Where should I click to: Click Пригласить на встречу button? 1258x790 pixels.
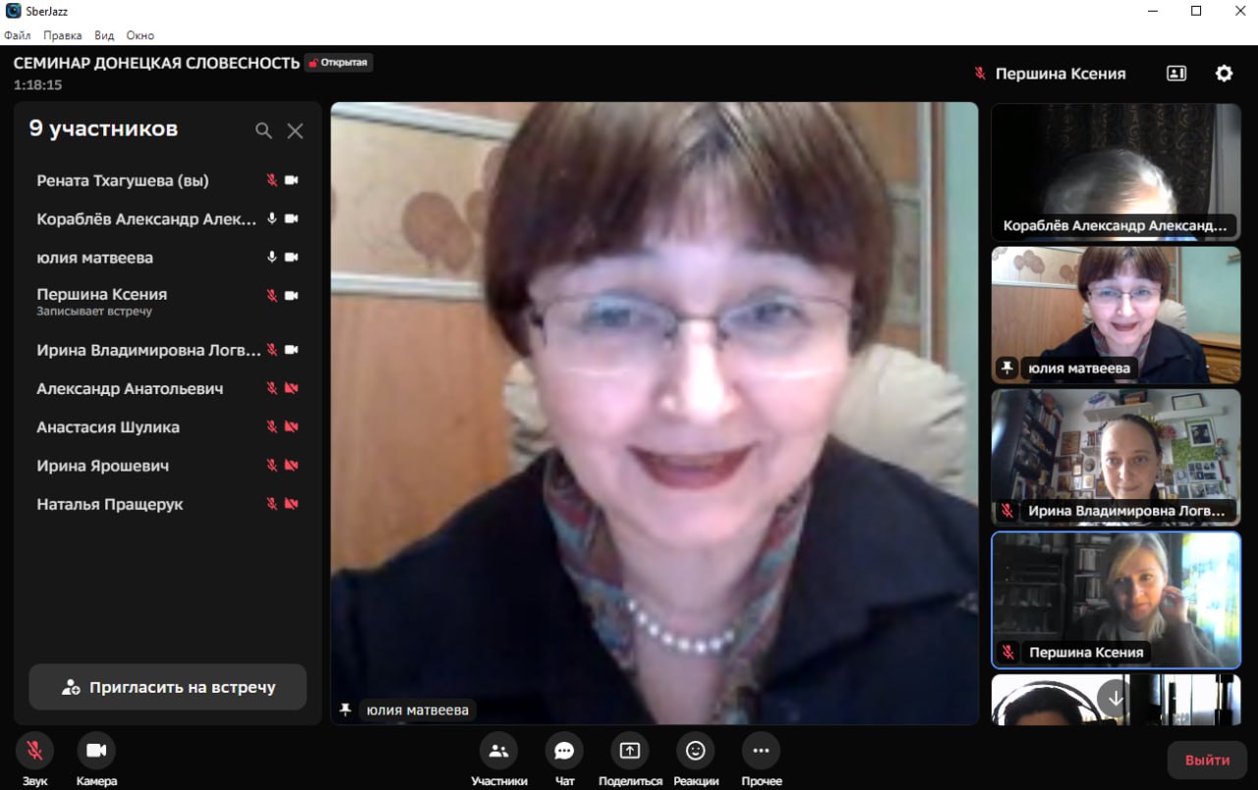pyautogui.click(x=167, y=687)
